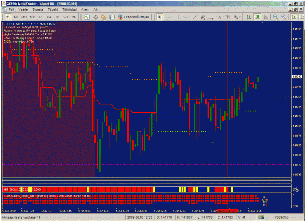The width and height of the screenshot is (305, 221).
Task: Select the equidistant channel tool
Action: tap(203, 17)
